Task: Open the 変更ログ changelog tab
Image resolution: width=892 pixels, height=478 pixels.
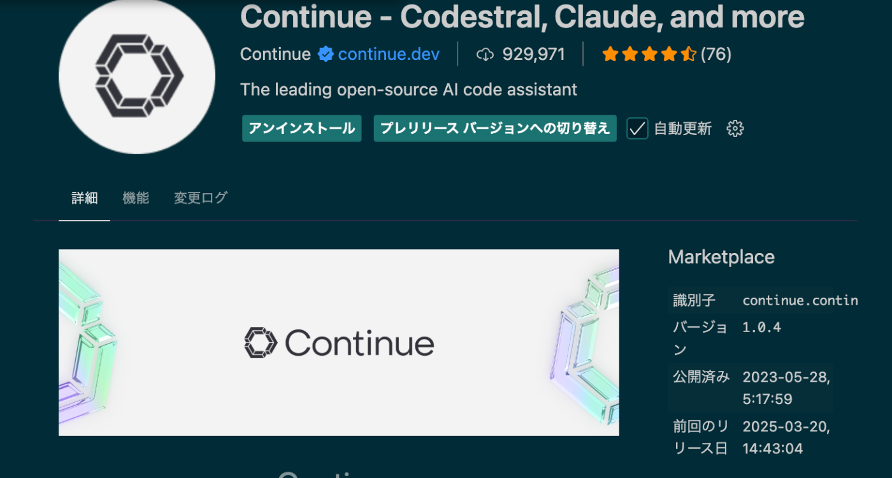Action: click(200, 198)
